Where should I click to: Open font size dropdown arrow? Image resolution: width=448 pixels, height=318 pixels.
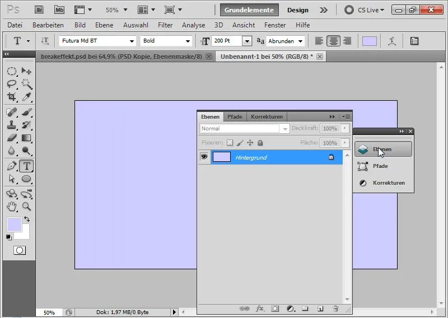(x=247, y=41)
